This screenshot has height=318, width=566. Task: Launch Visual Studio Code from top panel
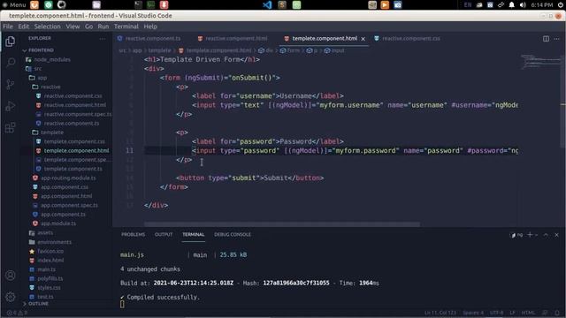click(267, 4)
